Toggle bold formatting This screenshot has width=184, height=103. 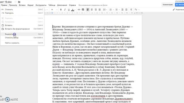point(61,9)
